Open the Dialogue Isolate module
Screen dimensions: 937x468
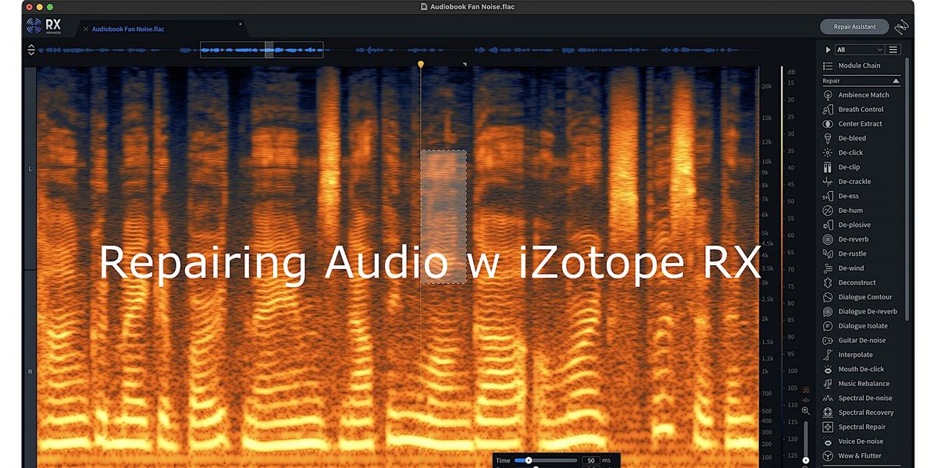856,326
